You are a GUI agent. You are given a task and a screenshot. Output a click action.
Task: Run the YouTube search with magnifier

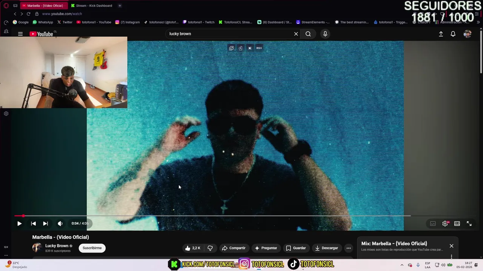coord(308,34)
